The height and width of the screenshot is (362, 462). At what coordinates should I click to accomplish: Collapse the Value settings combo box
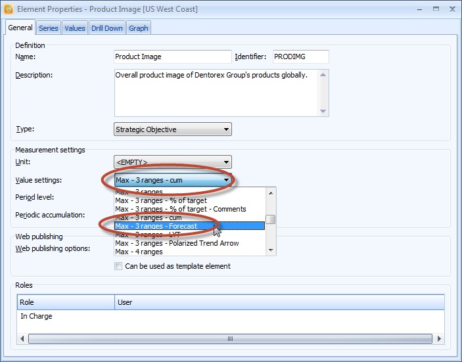(x=226, y=180)
